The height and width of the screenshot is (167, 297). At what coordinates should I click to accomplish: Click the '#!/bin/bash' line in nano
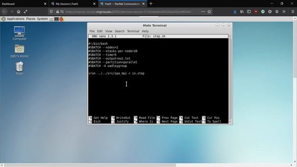coord(98,44)
